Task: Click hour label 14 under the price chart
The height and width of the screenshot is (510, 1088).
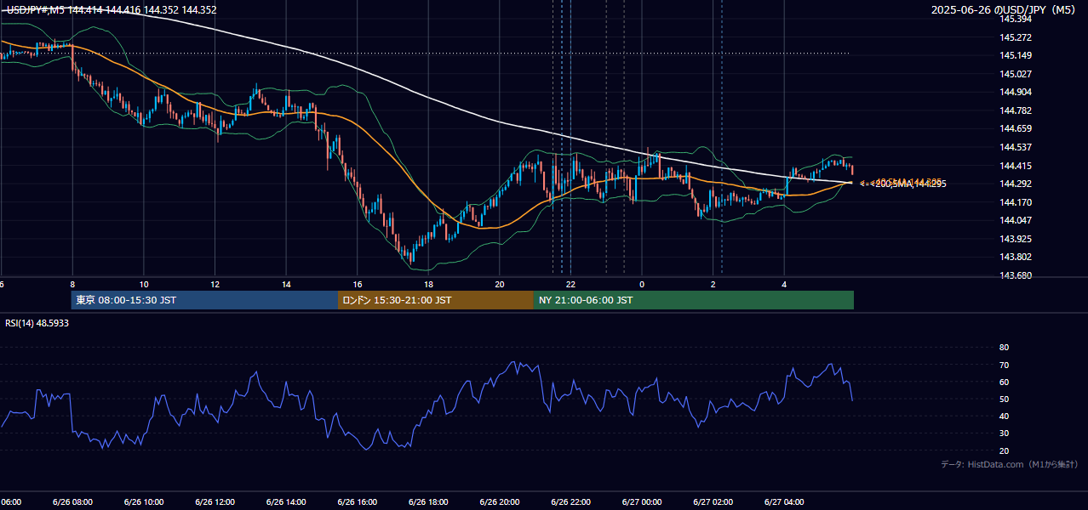Action: [x=286, y=285]
